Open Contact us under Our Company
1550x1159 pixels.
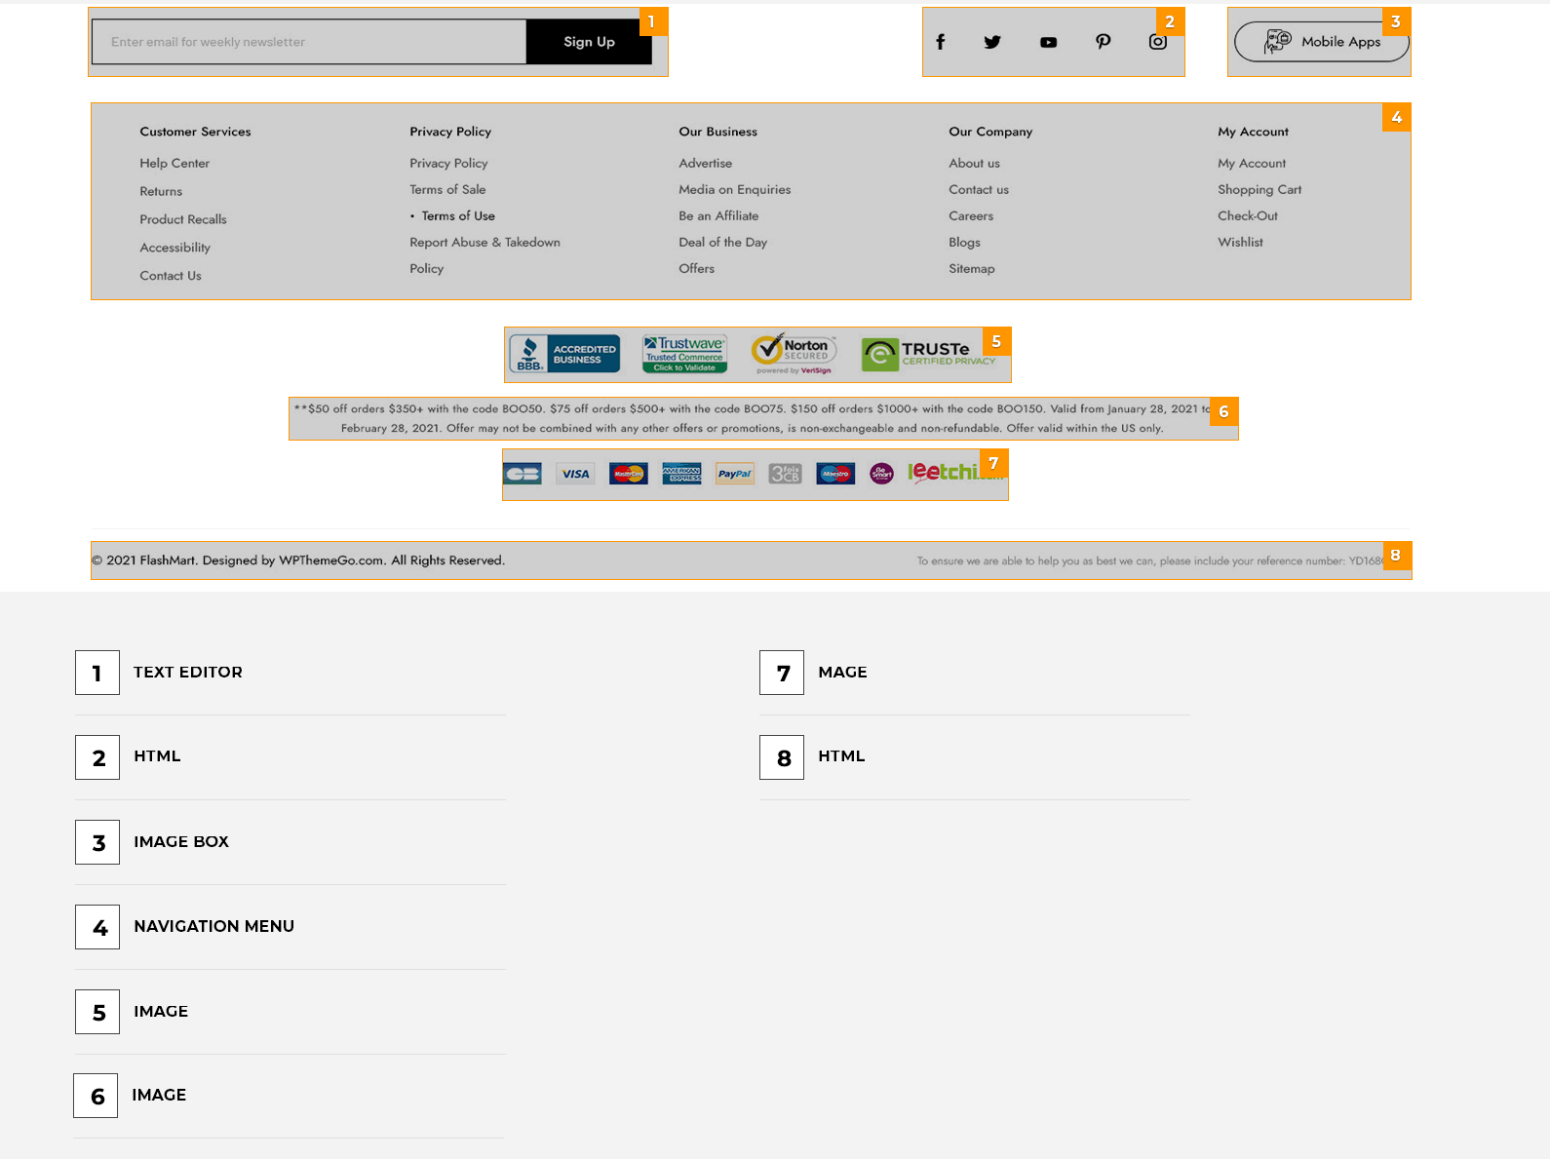tap(979, 190)
